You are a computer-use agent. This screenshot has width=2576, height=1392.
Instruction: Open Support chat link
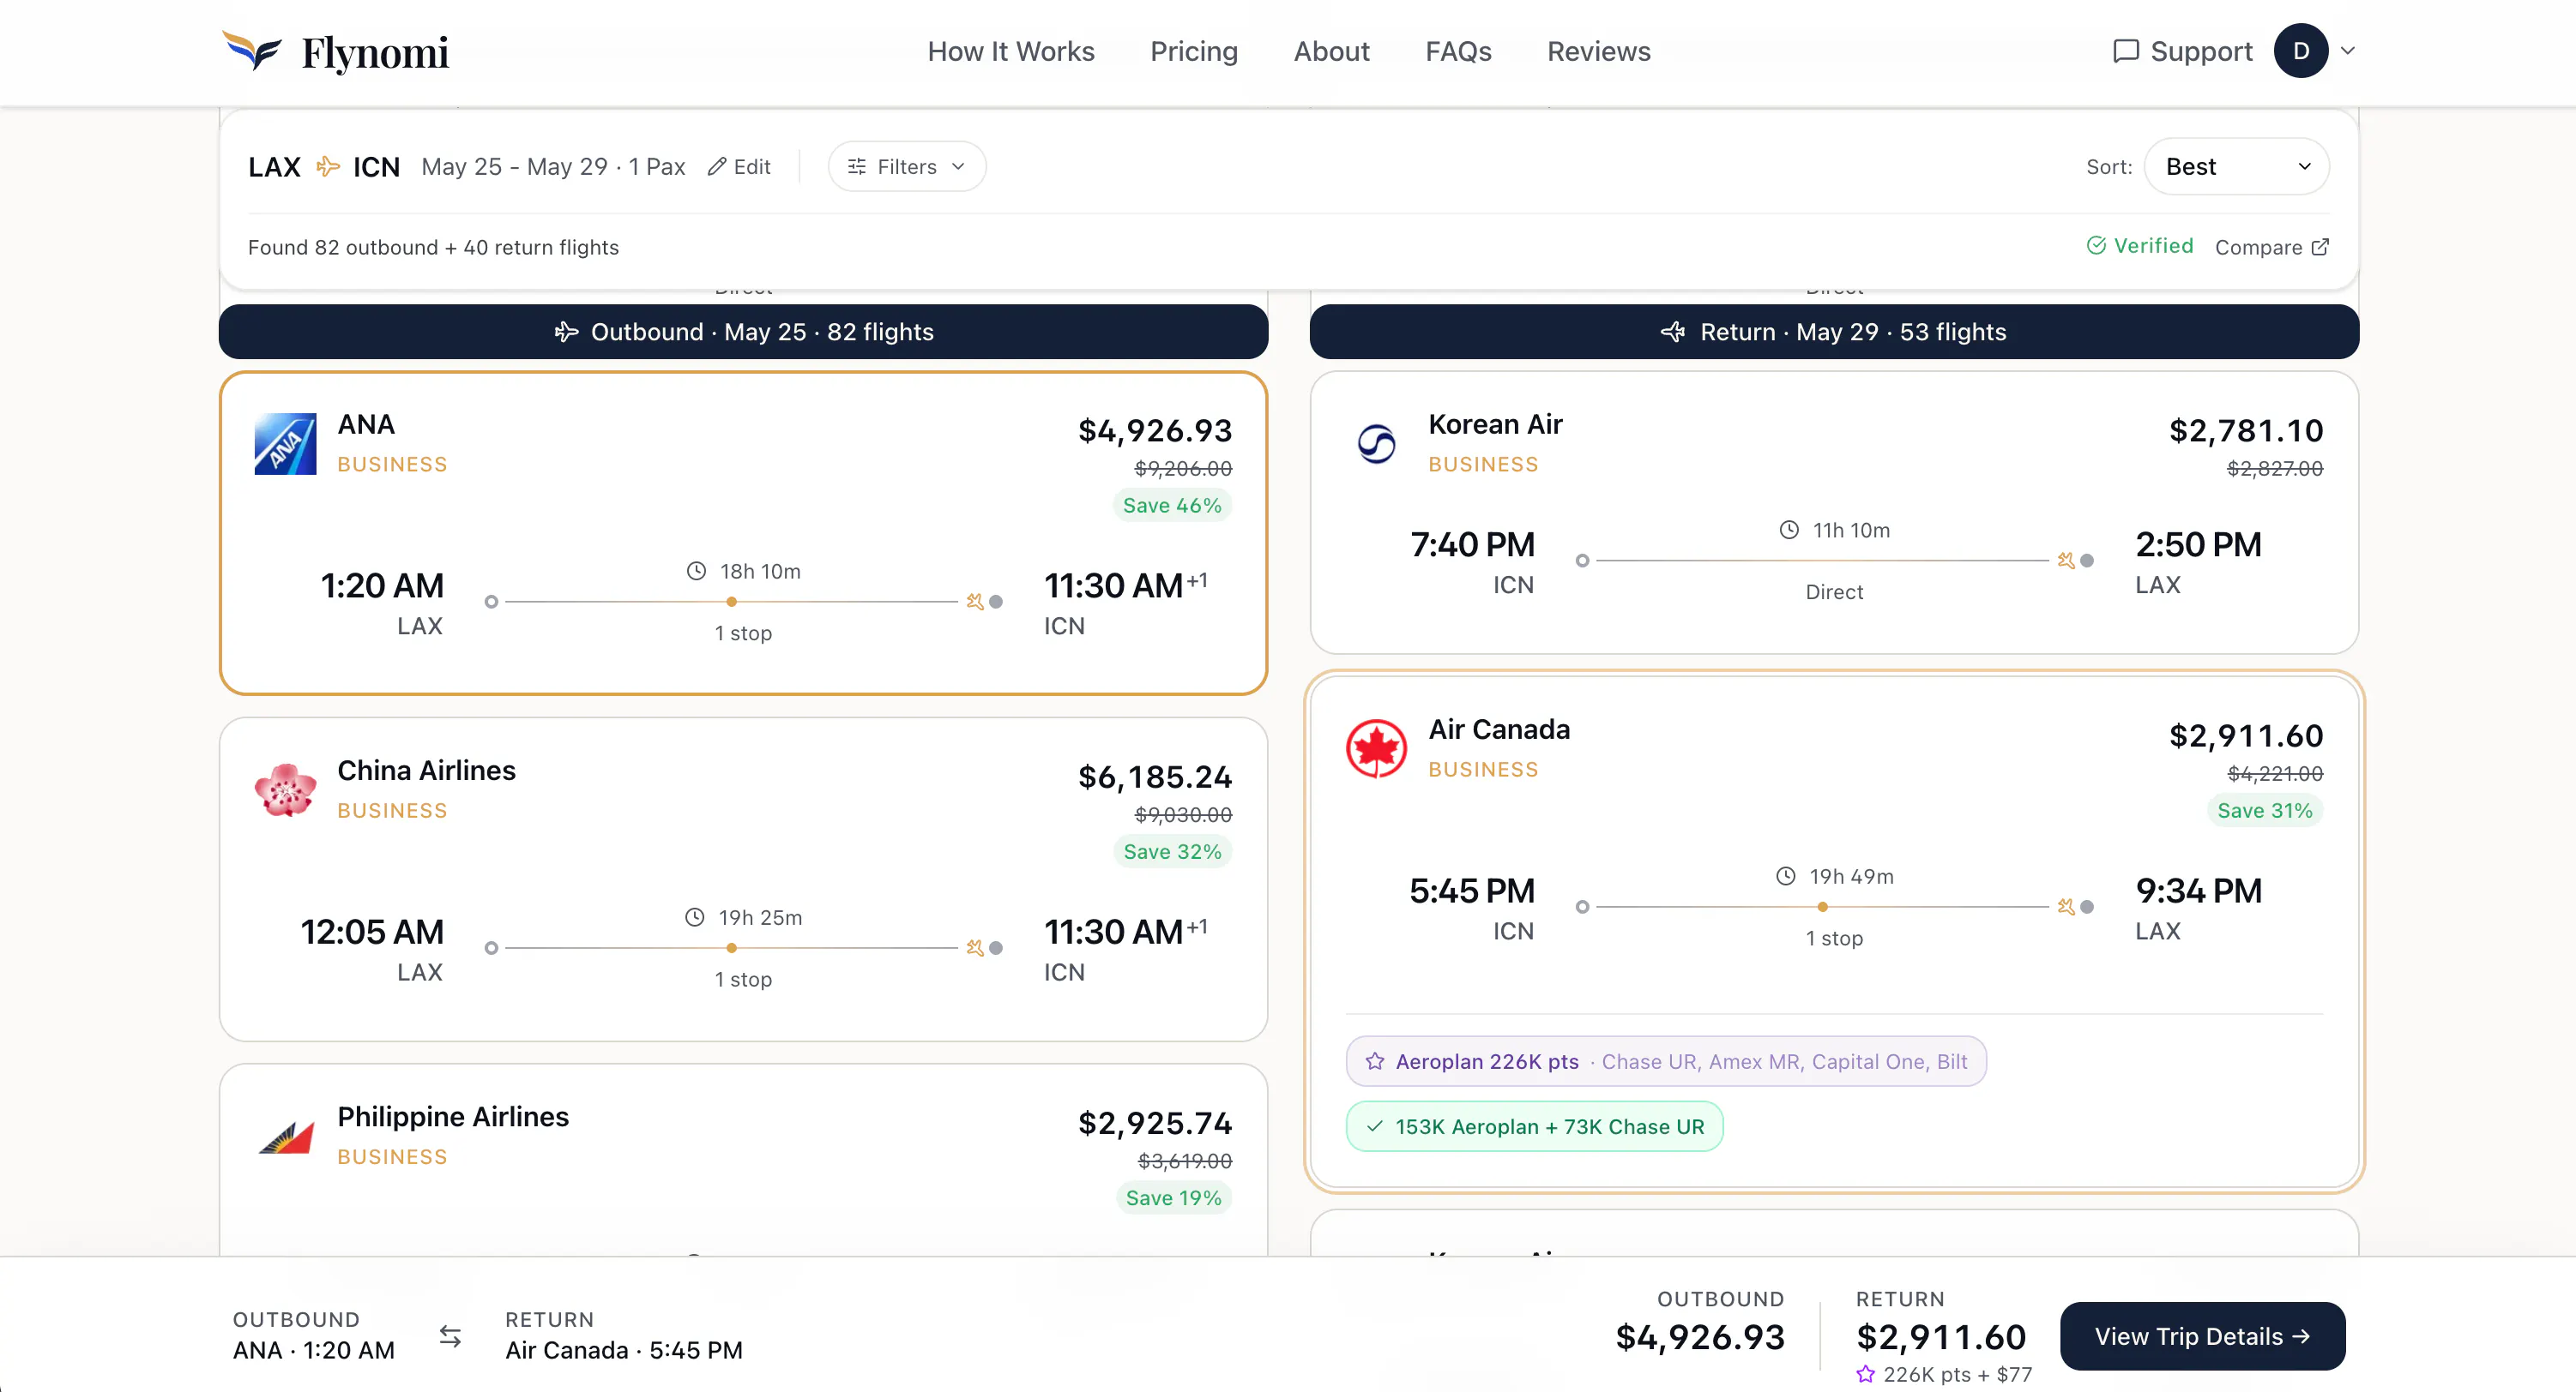[x=2182, y=51]
